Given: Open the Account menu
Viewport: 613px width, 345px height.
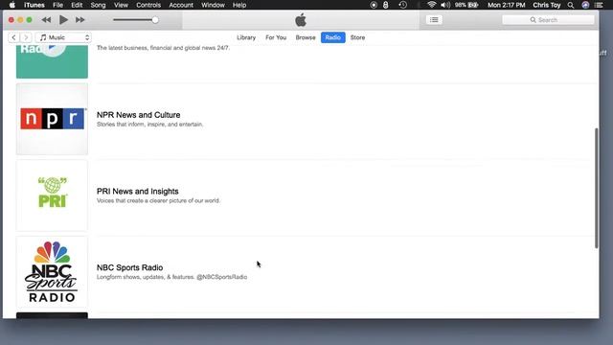Looking at the screenshot, I should (181, 5).
